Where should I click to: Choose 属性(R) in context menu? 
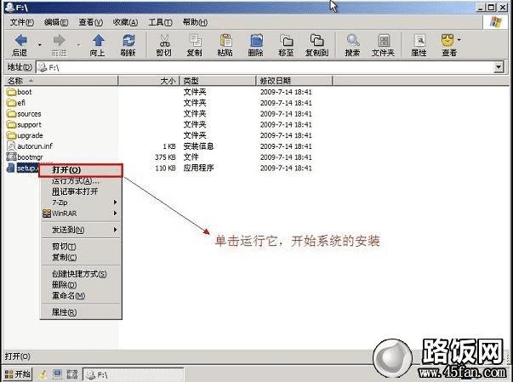81,312
